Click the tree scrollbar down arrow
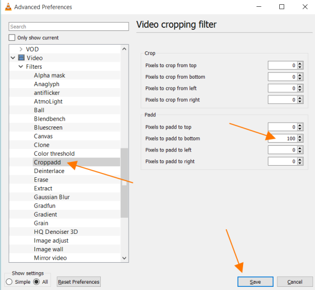Image resolution: width=315 pixels, height=290 pixels. pyautogui.click(x=124, y=258)
